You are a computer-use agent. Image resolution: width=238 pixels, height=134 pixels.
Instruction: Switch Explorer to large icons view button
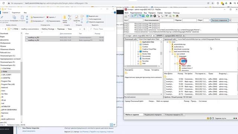115,125
